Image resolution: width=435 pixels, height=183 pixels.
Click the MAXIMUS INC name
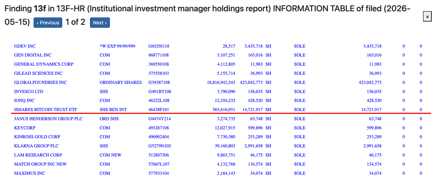pos(30,173)
